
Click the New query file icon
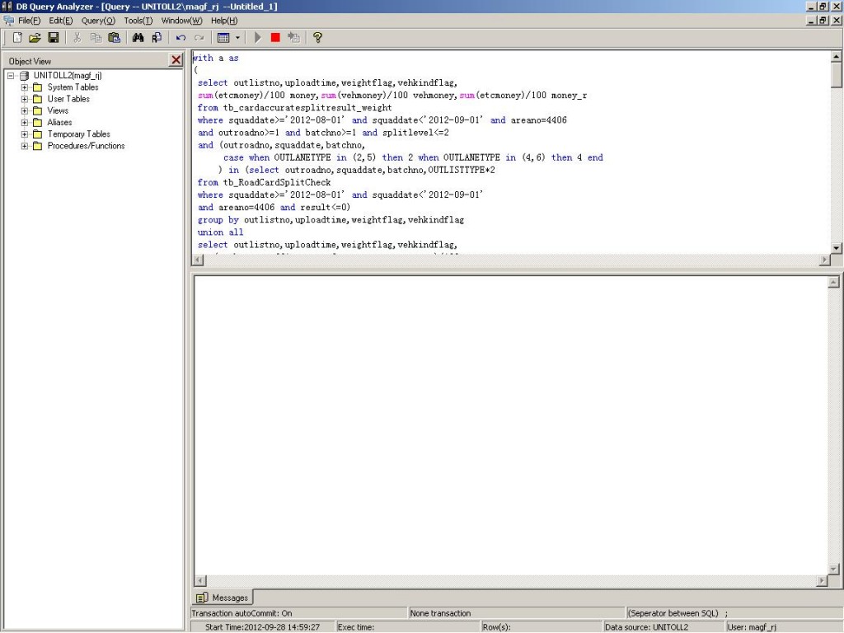click(17, 37)
